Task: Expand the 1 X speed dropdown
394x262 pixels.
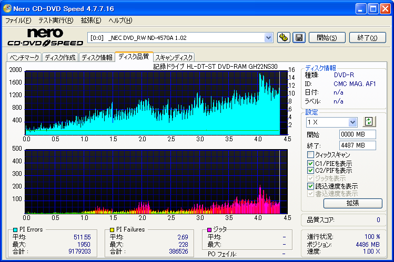Action: pos(352,122)
